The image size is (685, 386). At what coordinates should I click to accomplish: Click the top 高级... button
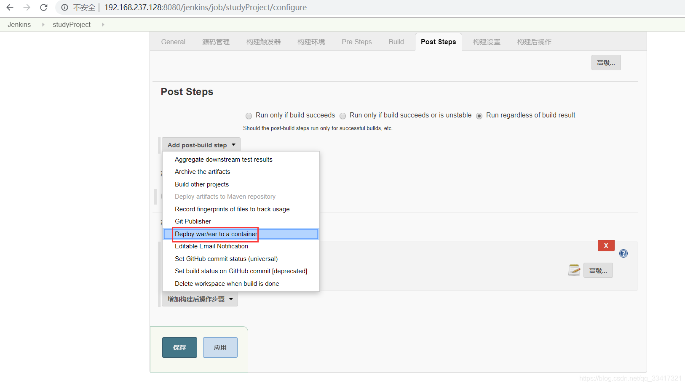(x=606, y=63)
